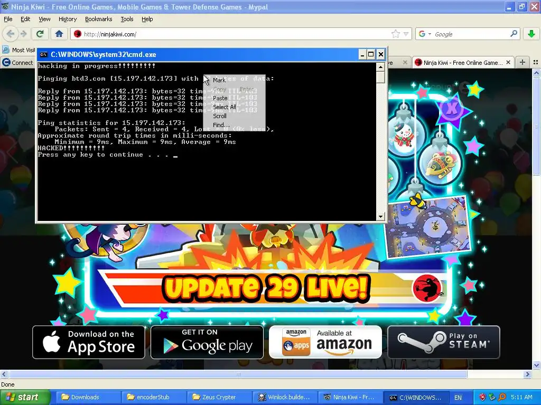Click the Update 29 Live banner
541x405 pixels.
[x=266, y=288]
